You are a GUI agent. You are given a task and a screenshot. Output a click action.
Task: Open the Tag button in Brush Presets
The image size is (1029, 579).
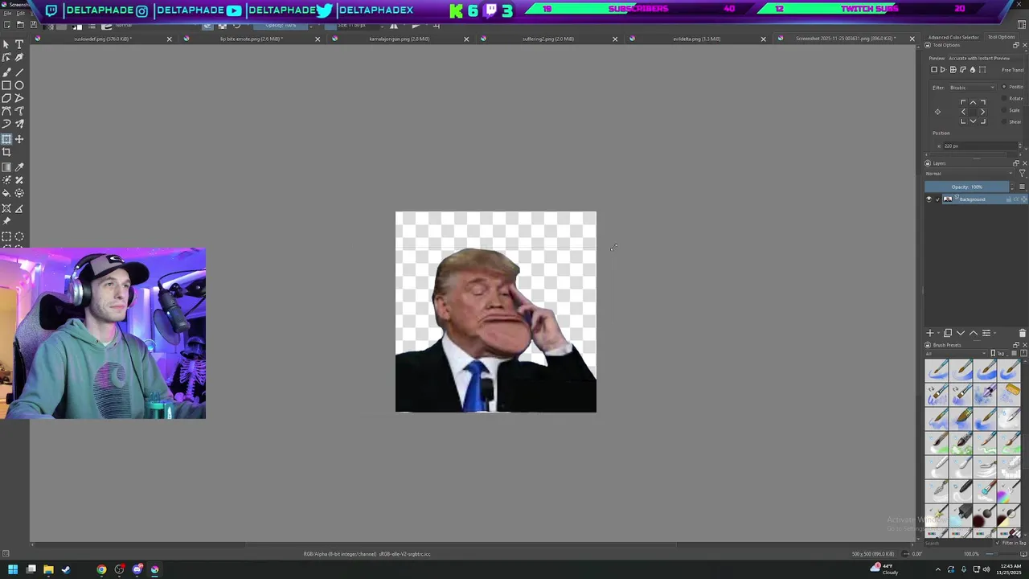click(x=997, y=353)
